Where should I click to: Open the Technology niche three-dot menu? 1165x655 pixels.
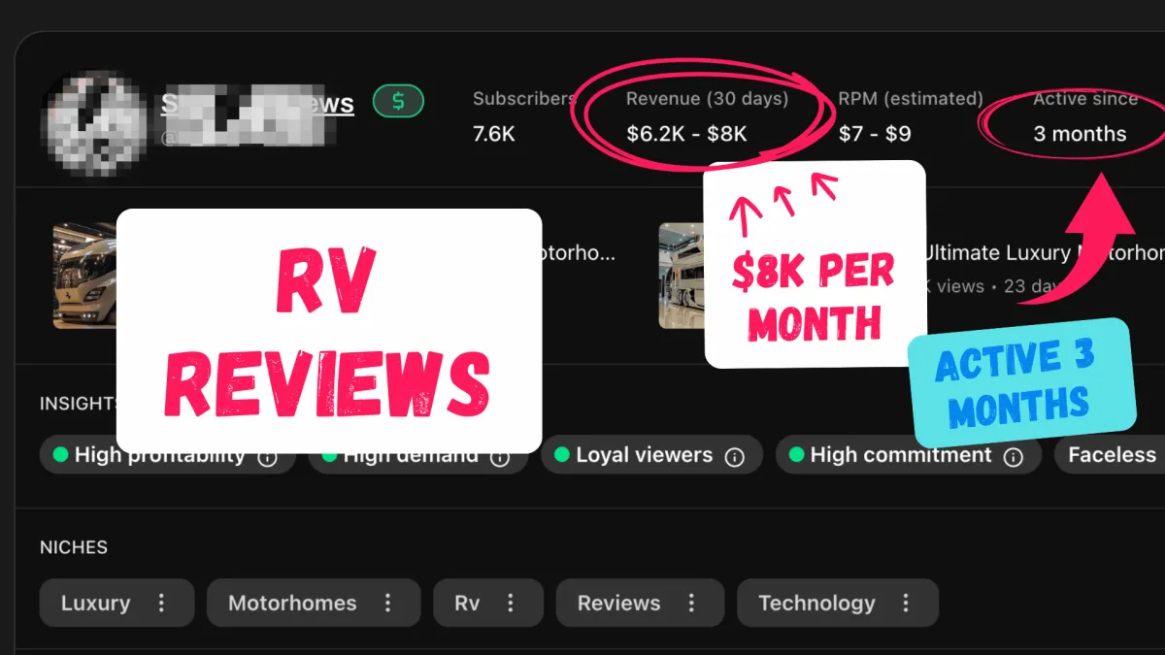906,603
